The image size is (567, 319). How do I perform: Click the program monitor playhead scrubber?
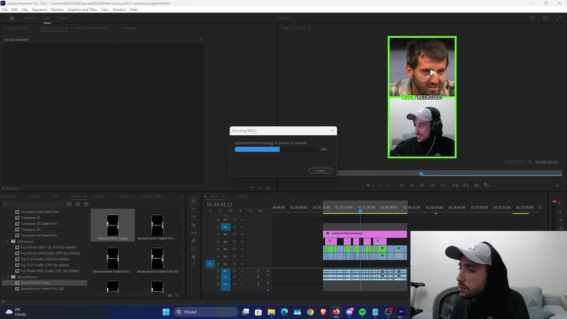click(x=421, y=174)
